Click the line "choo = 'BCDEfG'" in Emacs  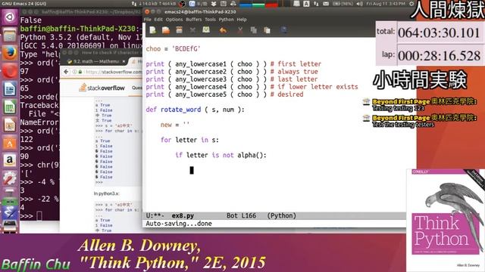tap(173, 49)
